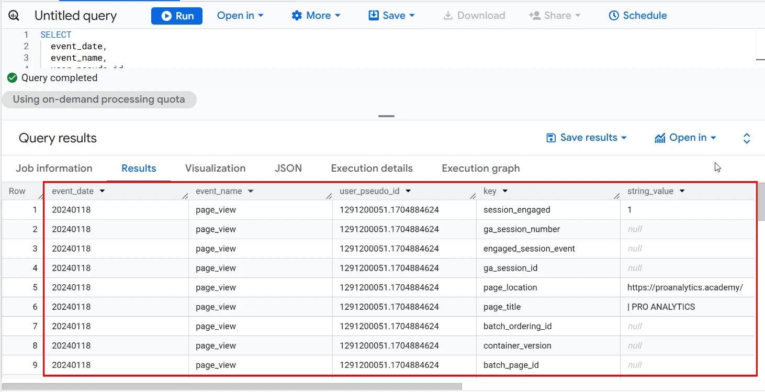Screen dimensions: 765x392
Task: Click the Row column resize handle
Action: 41,196
